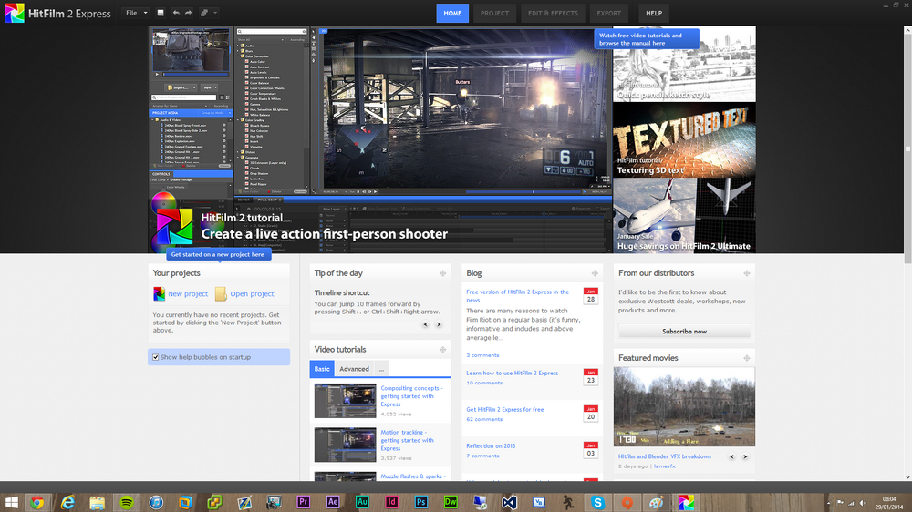Viewport: 912px width, 512px height.
Task: Select the Advanced video tutorials tab
Action: [x=354, y=369]
